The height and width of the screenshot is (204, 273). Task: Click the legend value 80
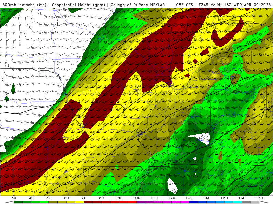[101, 198]
